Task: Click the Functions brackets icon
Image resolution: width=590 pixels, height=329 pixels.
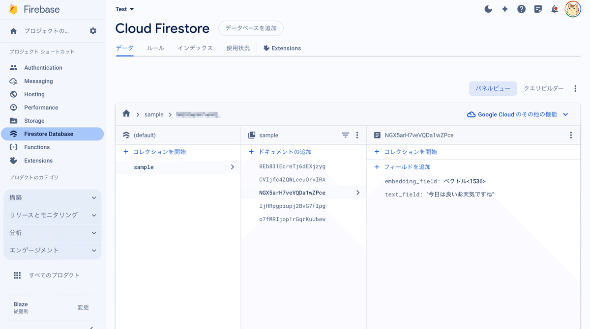Action: coord(14,147)
